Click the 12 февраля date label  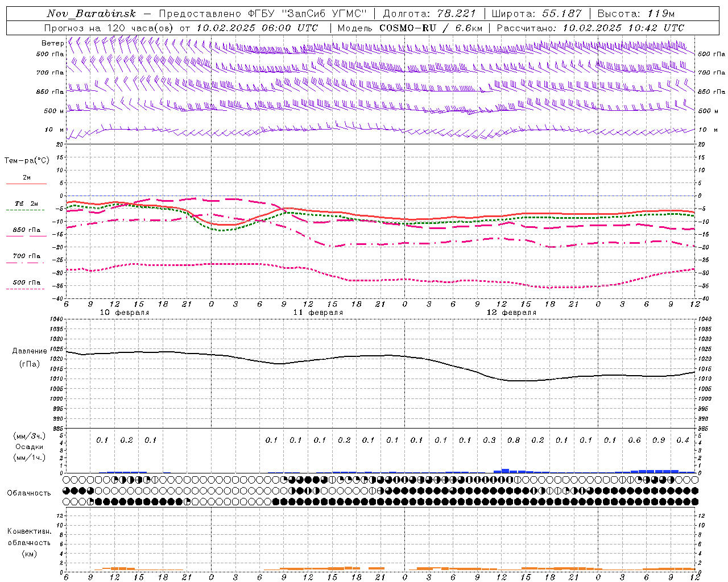pyautogui.click(x=511, y=313)
